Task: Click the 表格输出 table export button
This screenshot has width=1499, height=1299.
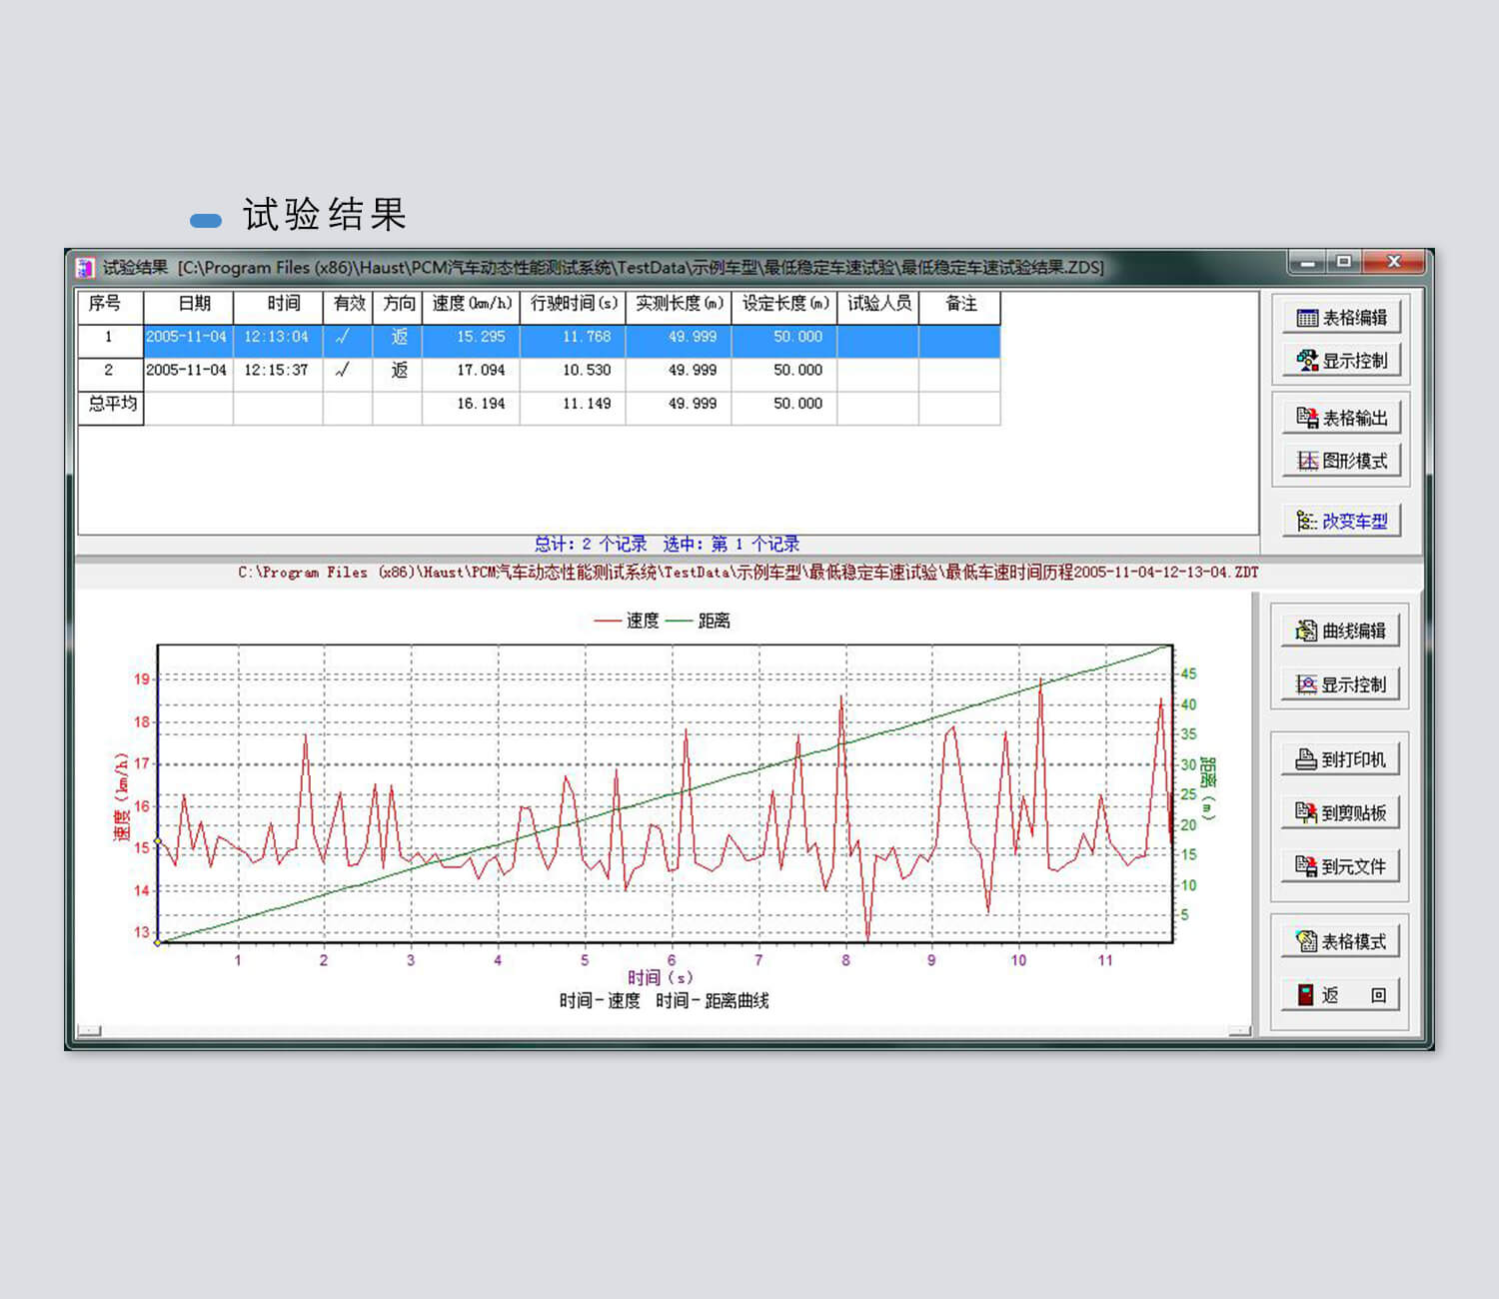Action: pos(1341,418)
